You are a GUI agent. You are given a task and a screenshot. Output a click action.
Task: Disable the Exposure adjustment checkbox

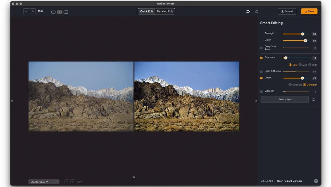pyautogui.click(x=261, y=57)
